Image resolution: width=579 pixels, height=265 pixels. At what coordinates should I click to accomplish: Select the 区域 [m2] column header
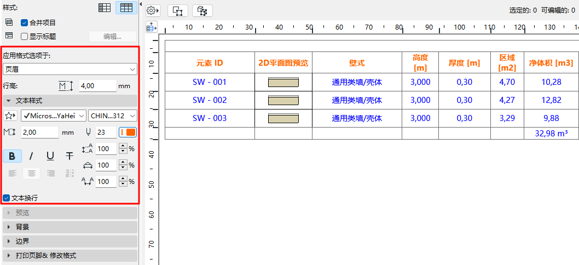[507, 63]
